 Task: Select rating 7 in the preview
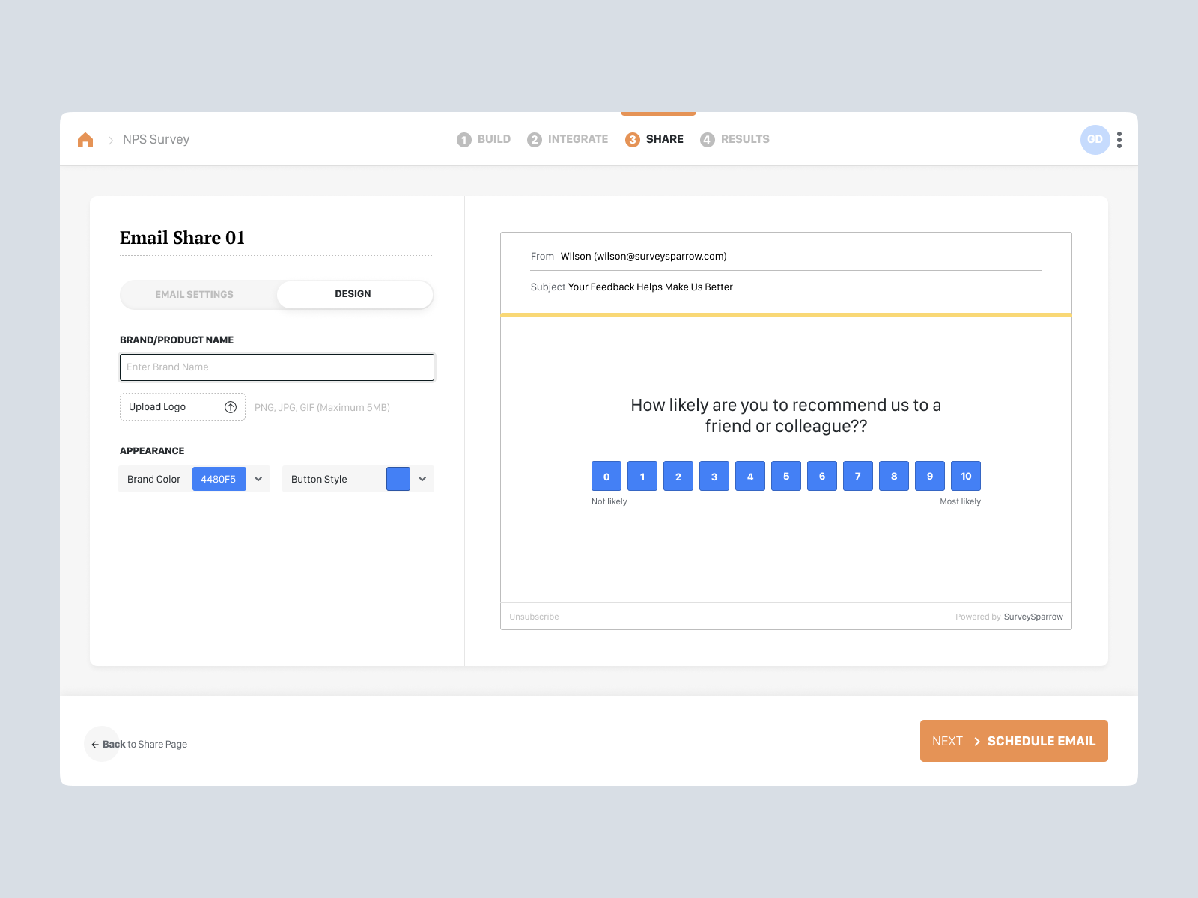point(858,476)
